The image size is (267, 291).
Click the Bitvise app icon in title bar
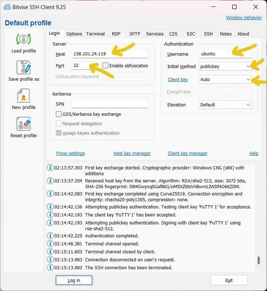pos(7,7)
